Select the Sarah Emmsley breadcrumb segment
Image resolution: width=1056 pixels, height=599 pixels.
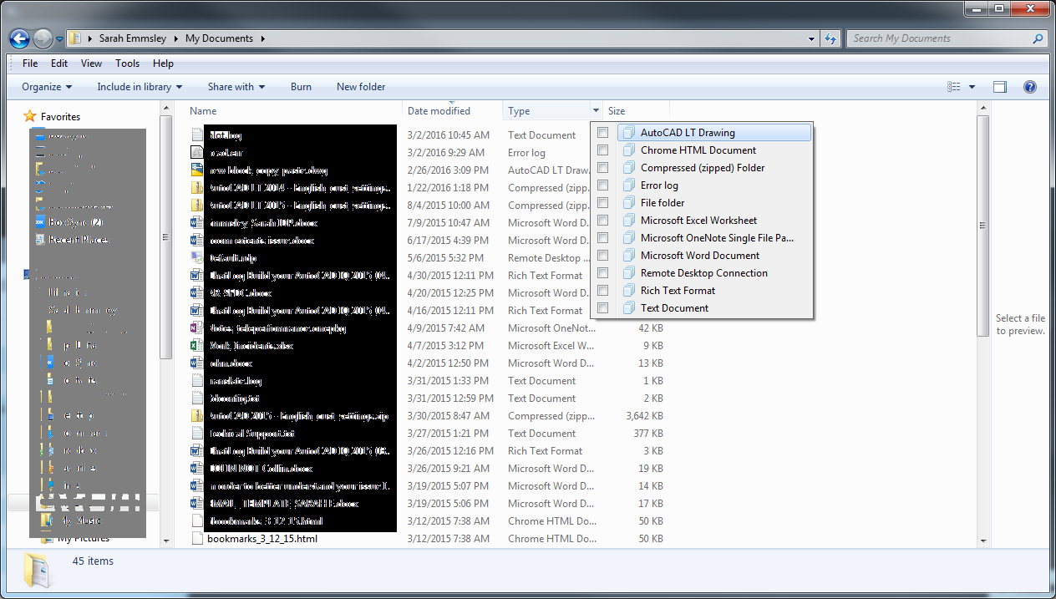[134, 38]
